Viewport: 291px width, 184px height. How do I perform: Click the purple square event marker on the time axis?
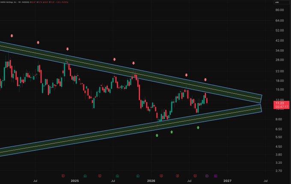216,175
